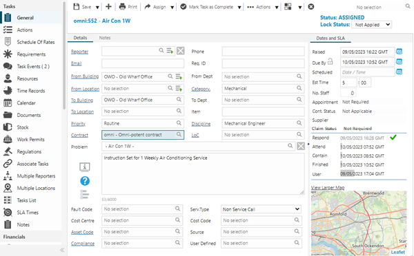Image resolution: width=414 pixels, height=256 pixels.
Task: Click the Leaflet map attribution link
Action: point(397,252)
